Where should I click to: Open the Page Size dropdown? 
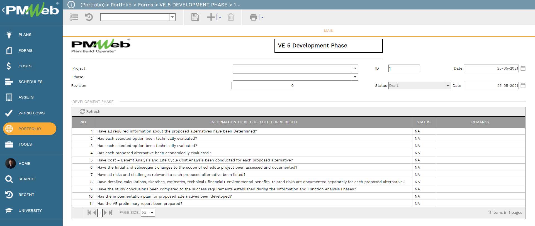pyautogui.click(x=152, y=213)
